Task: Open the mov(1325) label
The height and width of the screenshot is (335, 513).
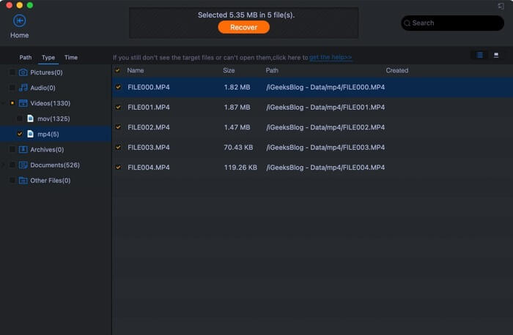Action: pos(53,118)
